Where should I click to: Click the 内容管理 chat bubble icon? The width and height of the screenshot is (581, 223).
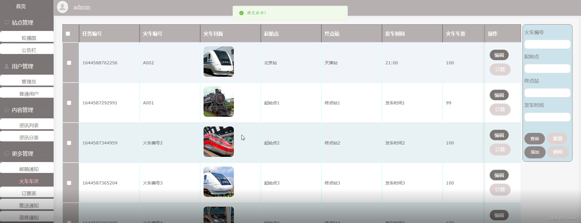pos(6,110)
